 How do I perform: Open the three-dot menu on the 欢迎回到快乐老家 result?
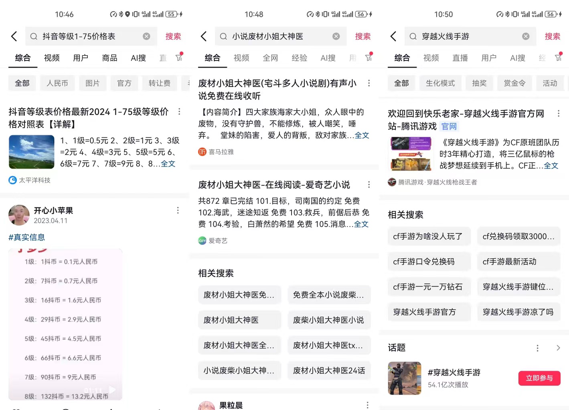pyautogui.click(x=558, y=113)
